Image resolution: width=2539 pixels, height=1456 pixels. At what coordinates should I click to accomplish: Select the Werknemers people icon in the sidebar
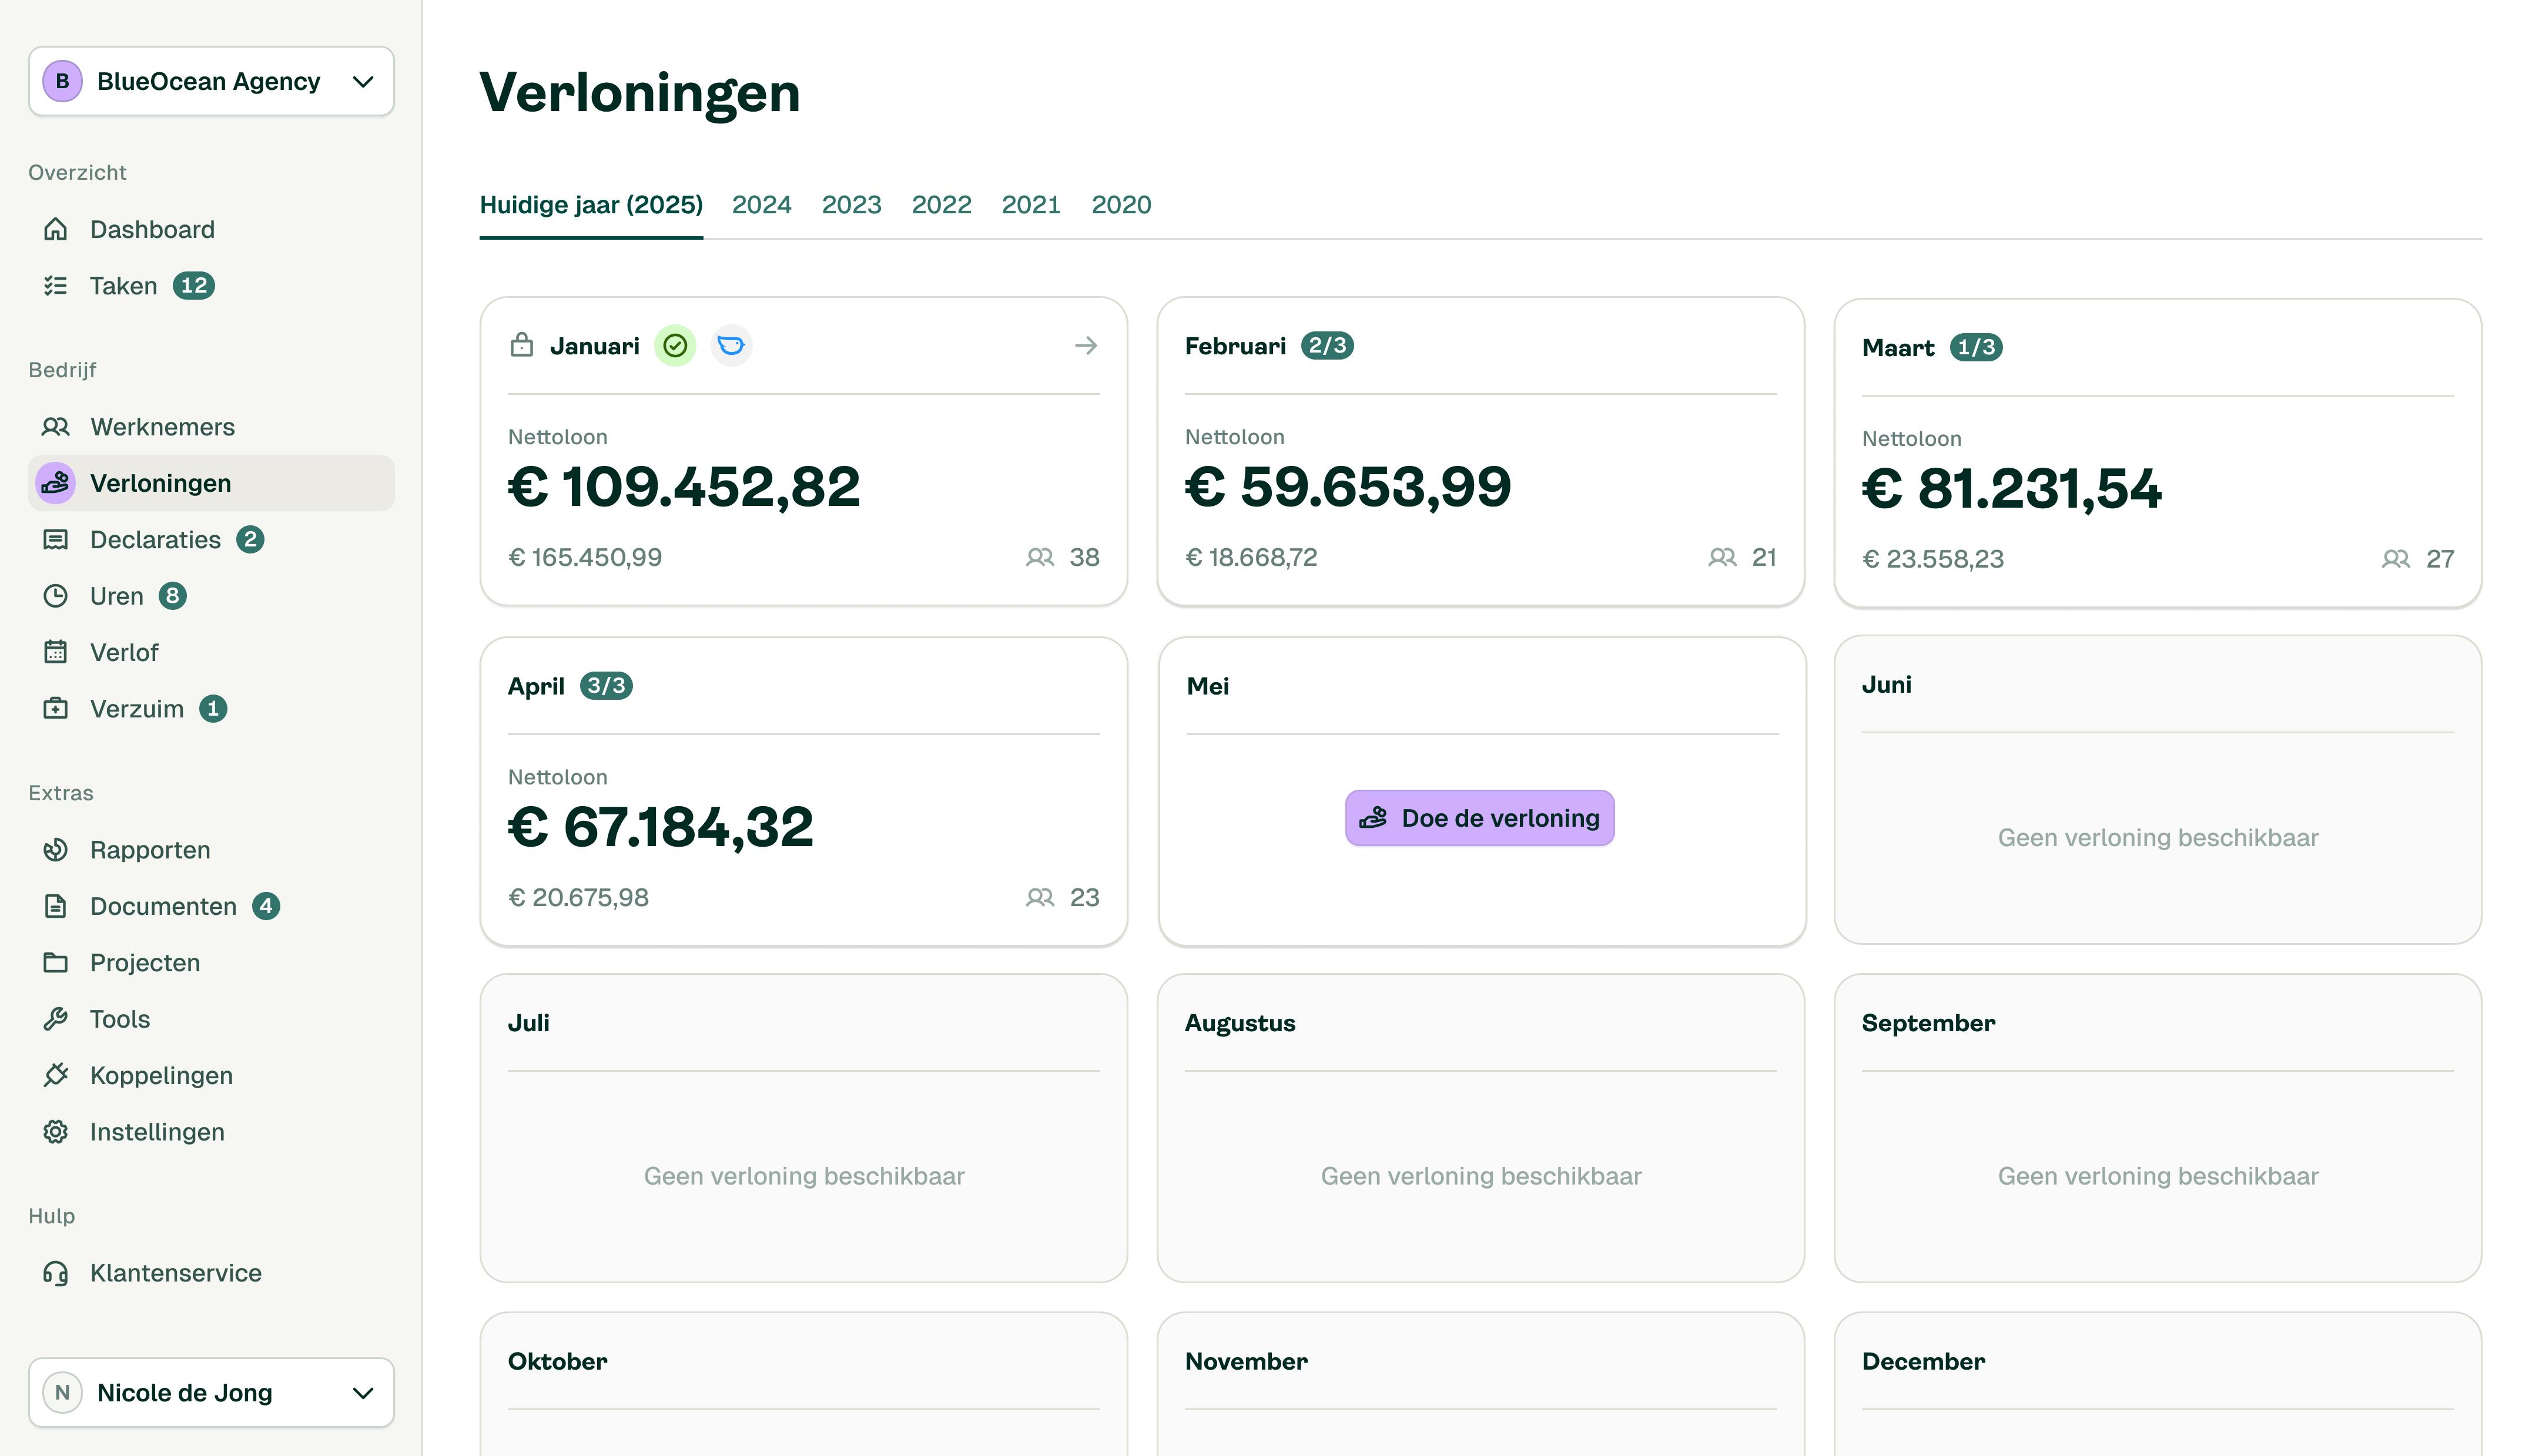click(56, 426)
